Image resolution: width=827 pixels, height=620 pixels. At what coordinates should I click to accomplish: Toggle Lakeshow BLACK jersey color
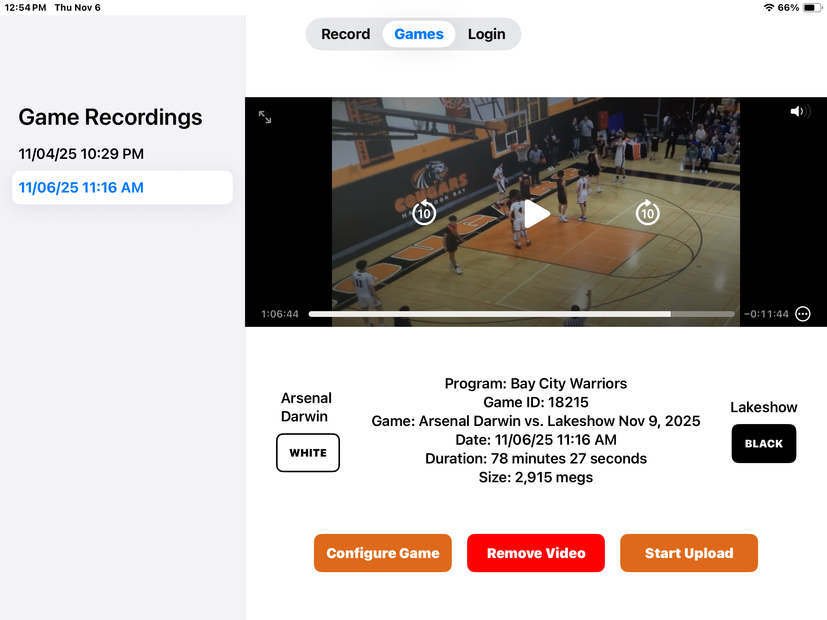point(763,444)
